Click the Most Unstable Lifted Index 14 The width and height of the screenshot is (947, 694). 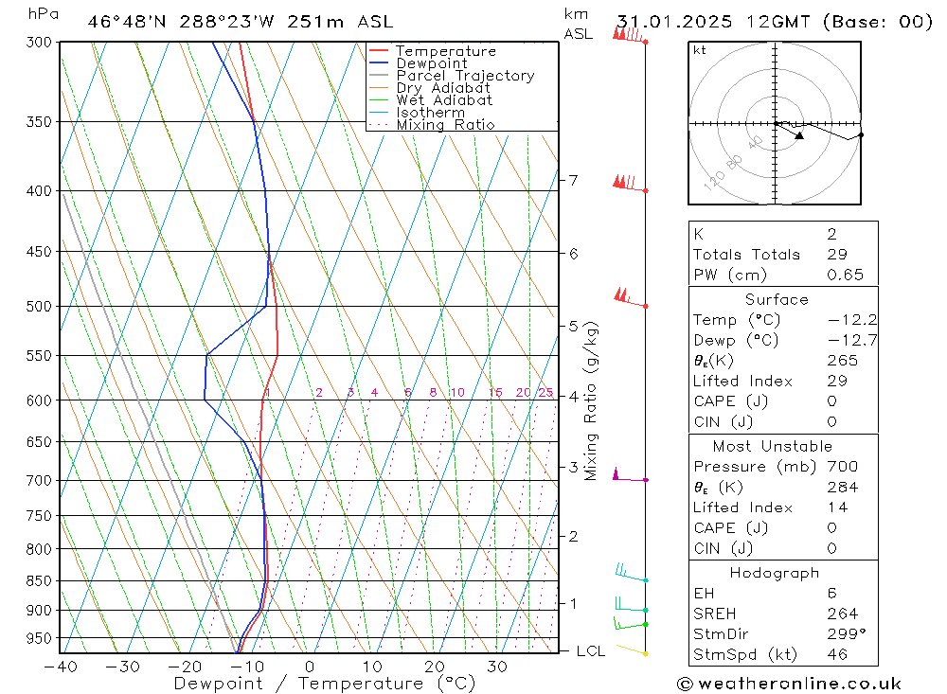[x=837, y=508]
